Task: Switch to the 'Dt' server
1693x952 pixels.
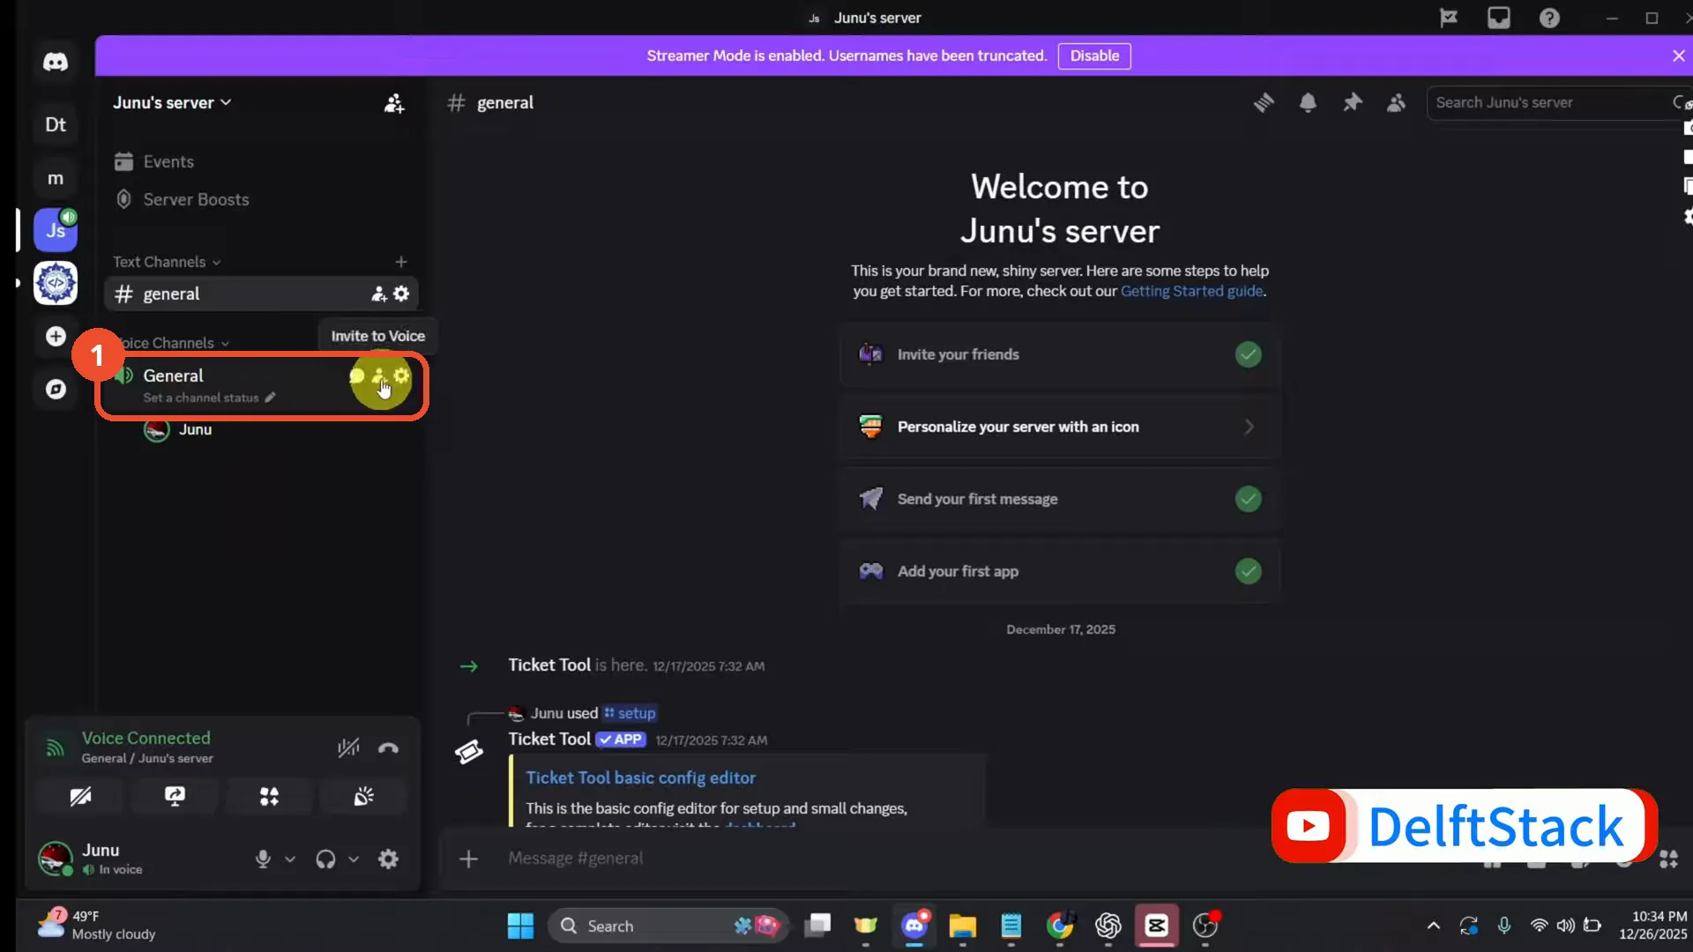Action: (56, 125)
